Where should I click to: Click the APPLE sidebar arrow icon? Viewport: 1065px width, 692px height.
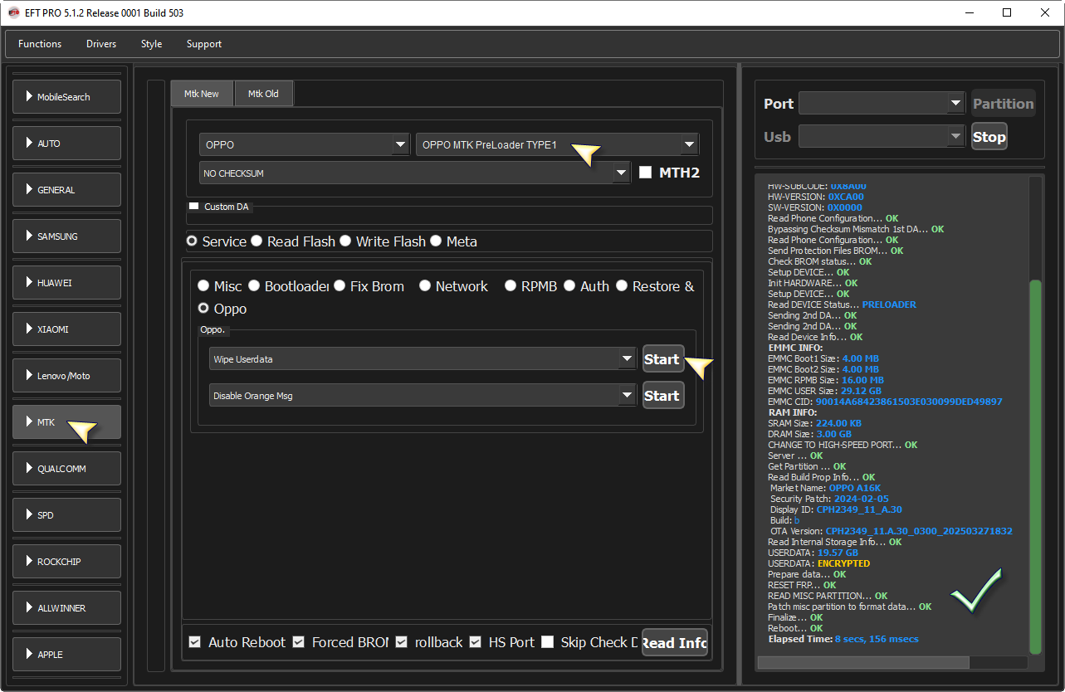(30, 655)
